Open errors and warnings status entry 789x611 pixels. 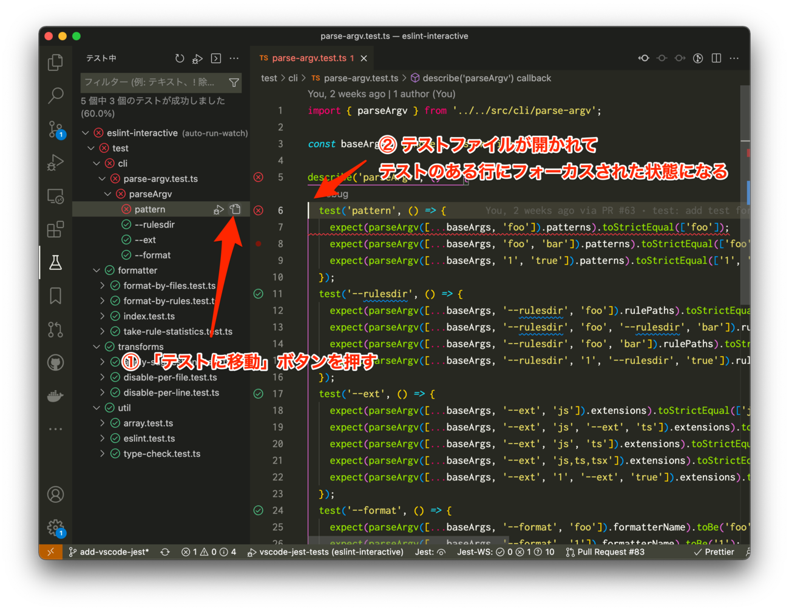point(209,552)
